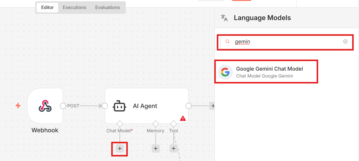
Task: Click the Tool diamond connector
Action: point(174,124)
